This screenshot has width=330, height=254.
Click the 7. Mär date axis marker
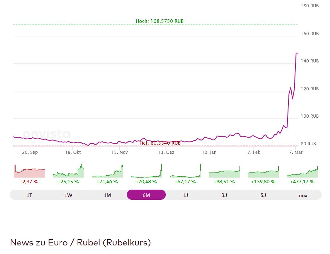[296, 152]
